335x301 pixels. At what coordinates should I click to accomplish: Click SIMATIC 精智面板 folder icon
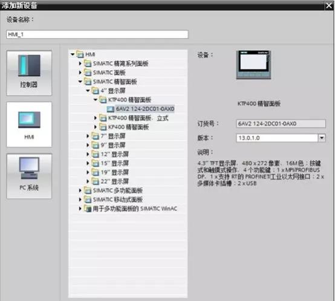point(88,82)
